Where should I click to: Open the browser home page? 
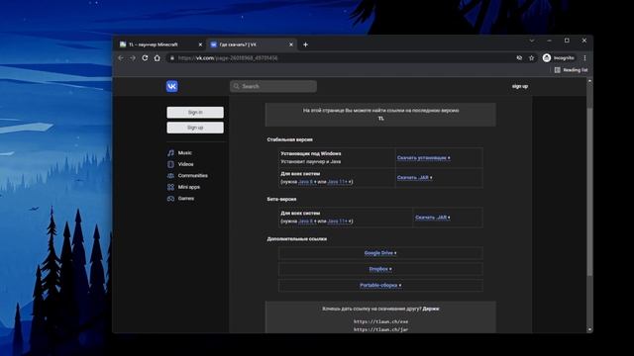[157, 58]
